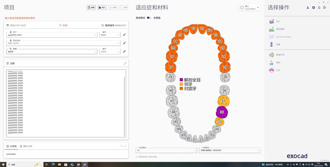Open settings via the gear icon
330x167 pixels.
coord(313,7)
